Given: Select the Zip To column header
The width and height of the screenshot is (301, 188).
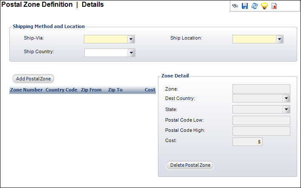Looking at the screenshot, I should click(115, 90).
